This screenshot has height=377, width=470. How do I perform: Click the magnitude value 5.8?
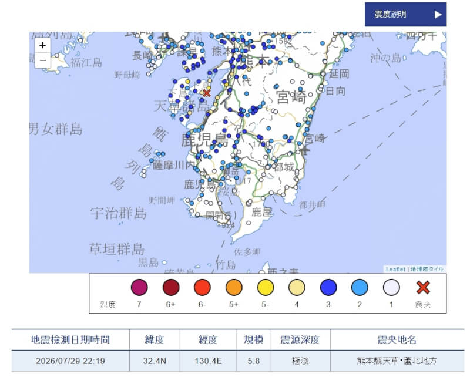(x=254, y=361)
